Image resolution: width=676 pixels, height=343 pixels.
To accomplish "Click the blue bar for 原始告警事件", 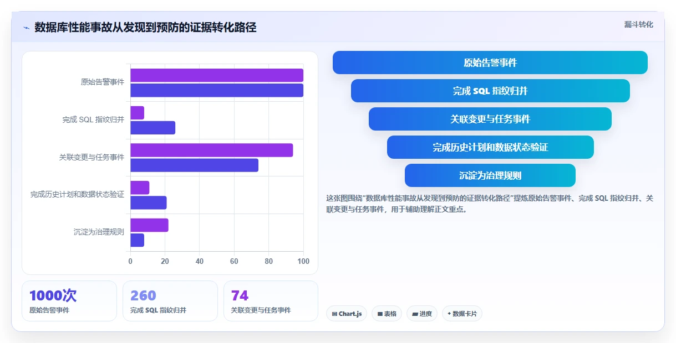I will tap(217, 90).
